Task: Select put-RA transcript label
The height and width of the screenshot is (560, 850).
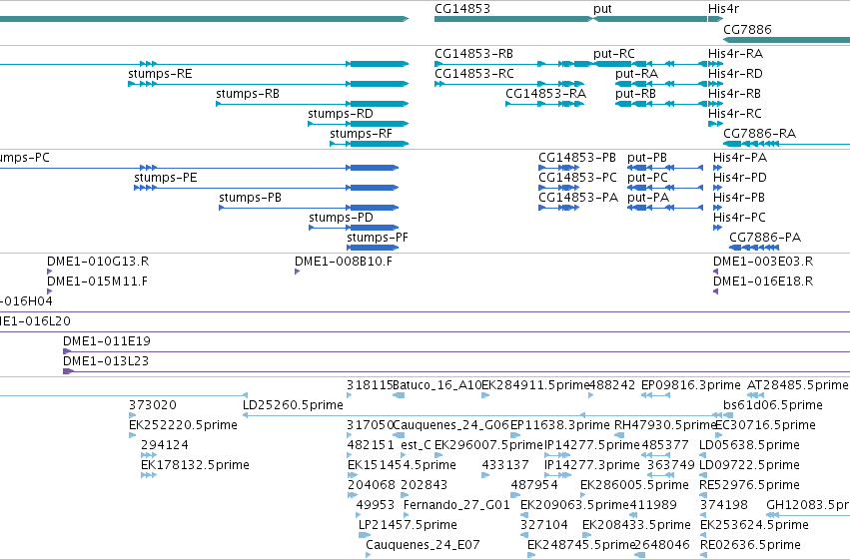Action: pos(636,74)
